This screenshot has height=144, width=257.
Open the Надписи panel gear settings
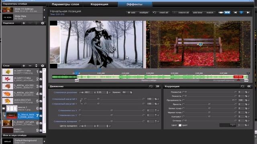click(x=43, y=23)
